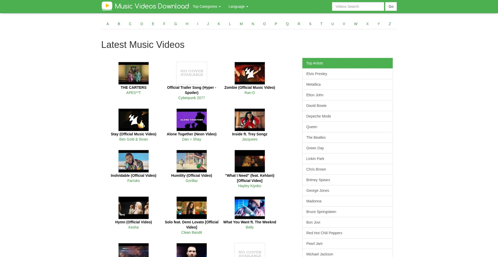Click the Music Videos Download site title
The image size is (498, 257).
point(152,6)
